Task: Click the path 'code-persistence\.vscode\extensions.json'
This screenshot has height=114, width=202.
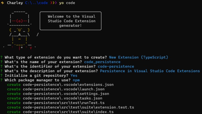Action: [x=68, y=85]
